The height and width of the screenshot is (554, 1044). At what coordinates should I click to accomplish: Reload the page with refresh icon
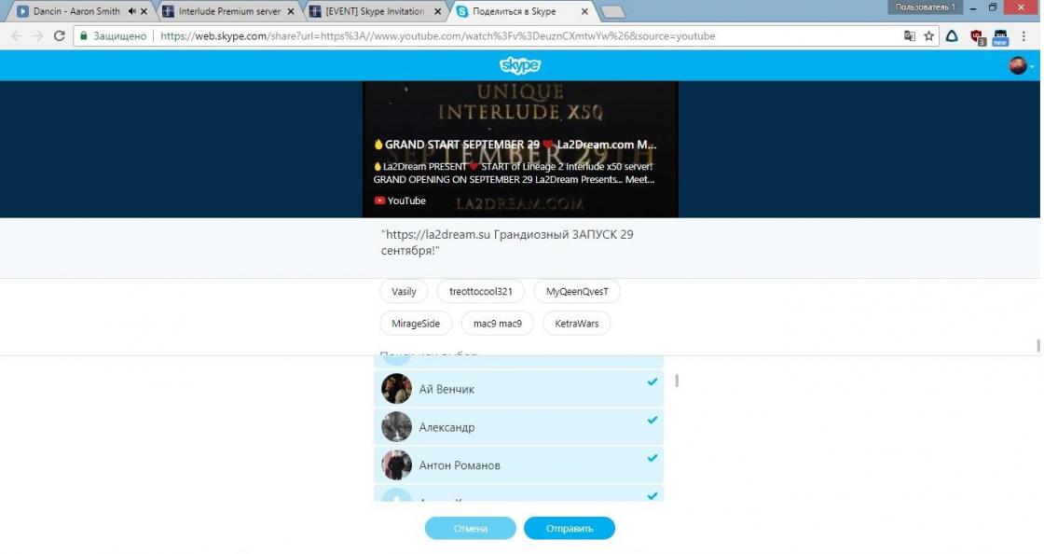60,36
